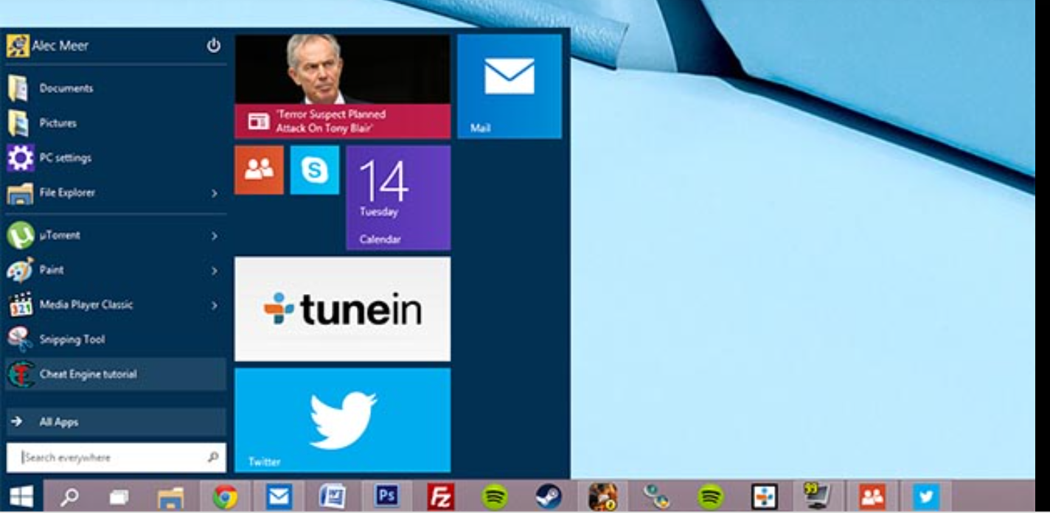Screen dimensions: 1050x513
Task: Open the Mail app on the taskbar
Action: pos(279,496)
